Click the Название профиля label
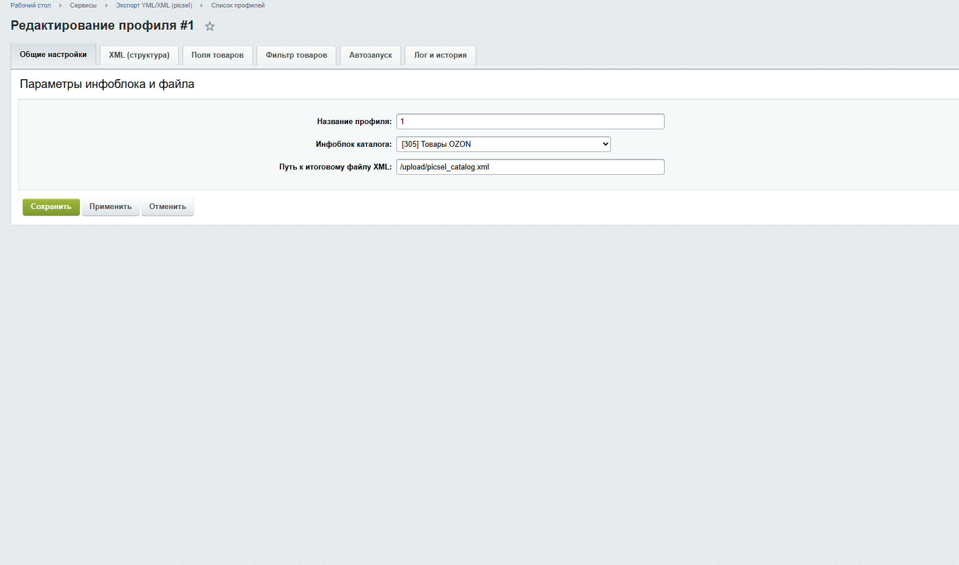The height and width of the screenshot is (565, 959). pyautogui.click(x=354, y=121)
